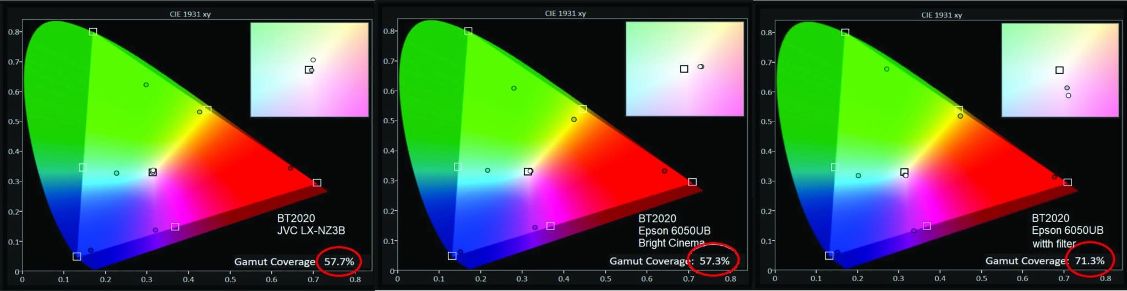Select blue primary target square in JVC chart
The height and width of the screenshot is (291, 1127).
tap(77, 256)
